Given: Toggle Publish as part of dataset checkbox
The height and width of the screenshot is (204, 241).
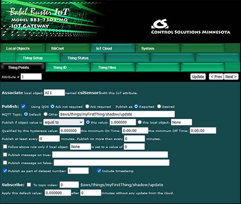Looking at the screenshot, I should (5, 171).
